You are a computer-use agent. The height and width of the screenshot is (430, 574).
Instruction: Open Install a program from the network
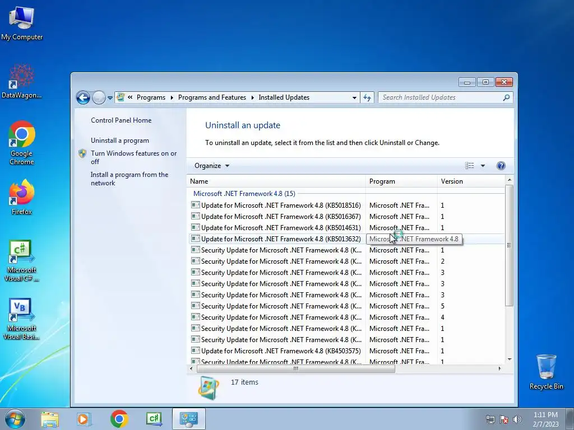129,179
